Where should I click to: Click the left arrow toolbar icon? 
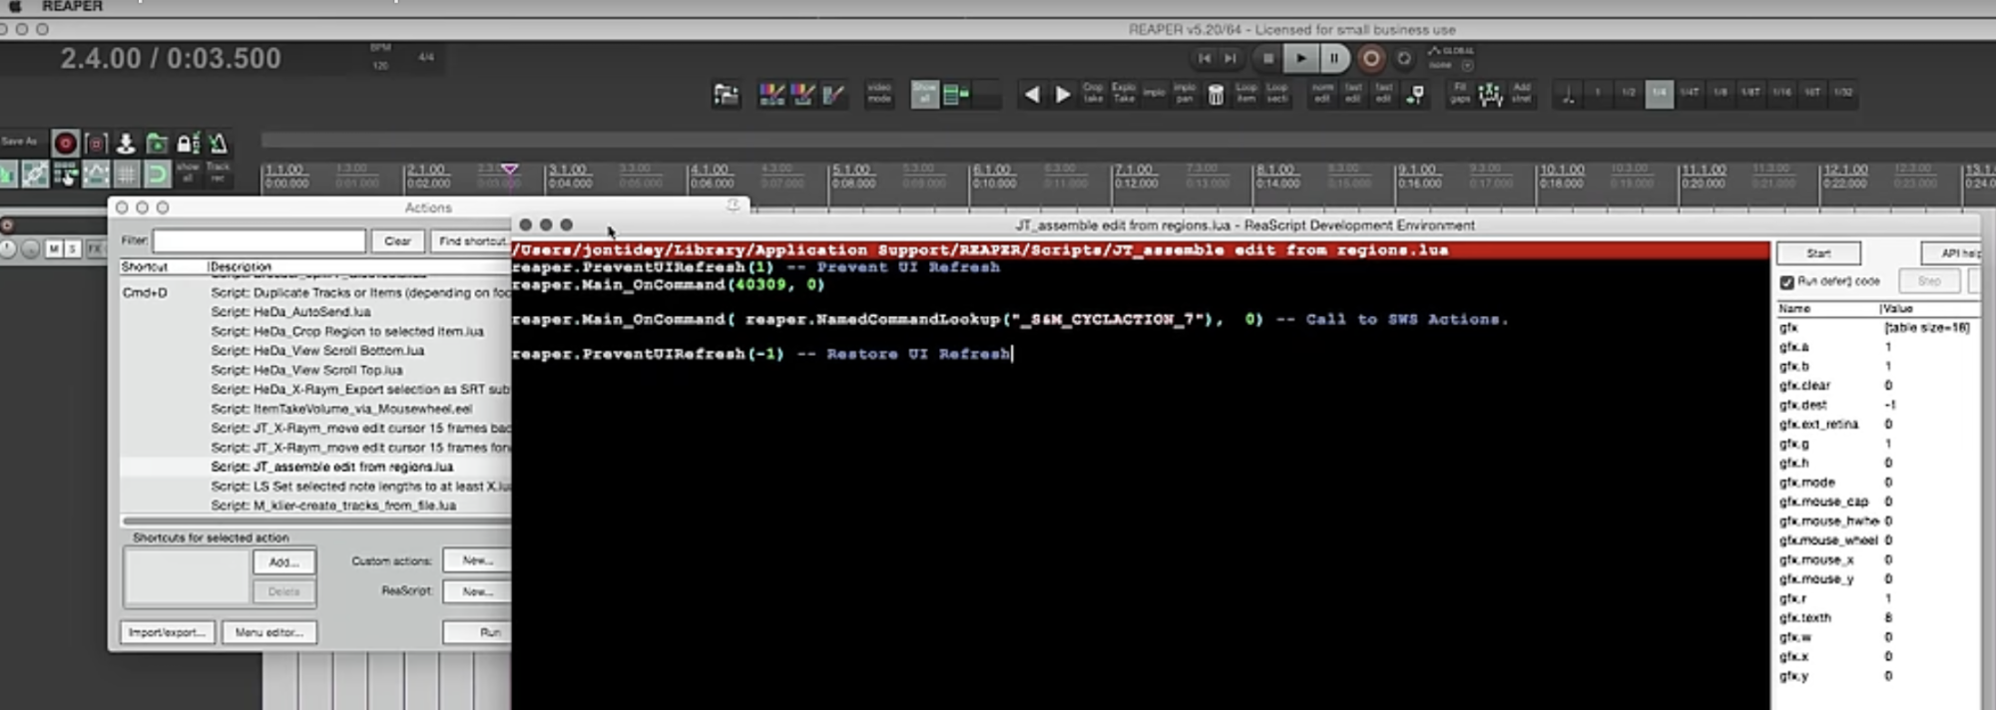pos(1032,95)
